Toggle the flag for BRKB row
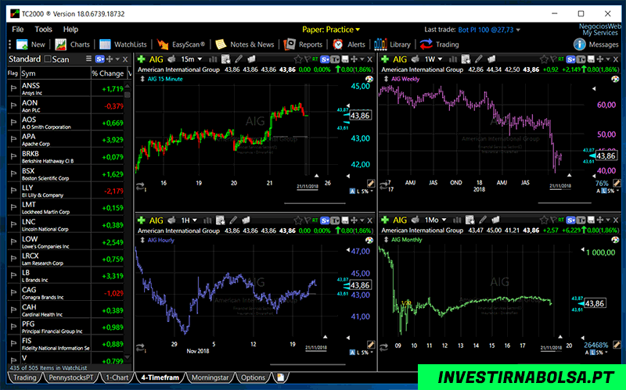Screen dimensions: 626x390 [x=13, y=157]
